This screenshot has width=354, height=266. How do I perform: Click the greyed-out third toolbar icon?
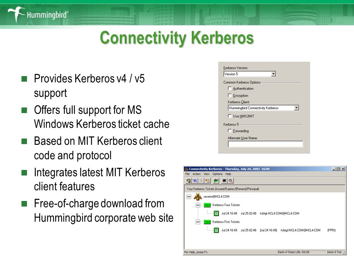tap(201, 181)
